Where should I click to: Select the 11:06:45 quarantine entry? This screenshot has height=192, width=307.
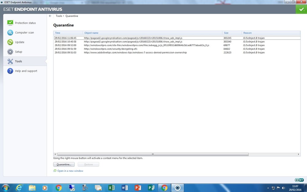point(177,38)
